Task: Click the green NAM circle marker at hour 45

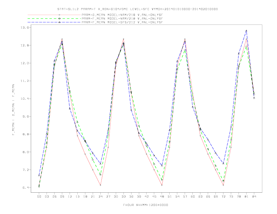Action: tap(154, 164)
